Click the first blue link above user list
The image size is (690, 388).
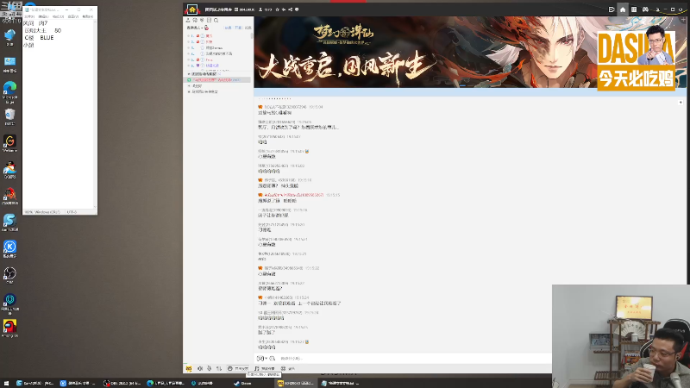point(228,28)
